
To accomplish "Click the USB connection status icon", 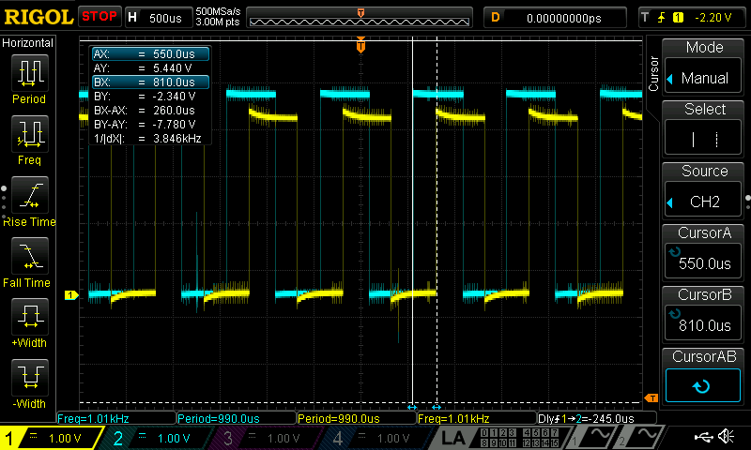I will [x=702, y=437].
